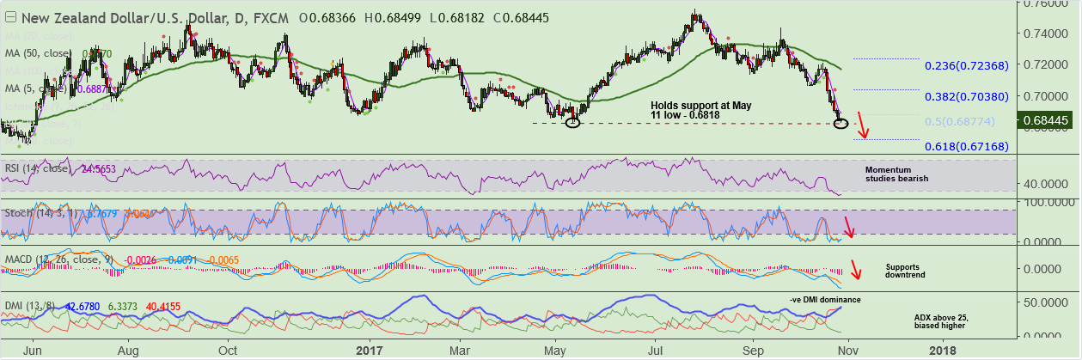
Task: Click the Mar label on the time axis
Action: 461,351
